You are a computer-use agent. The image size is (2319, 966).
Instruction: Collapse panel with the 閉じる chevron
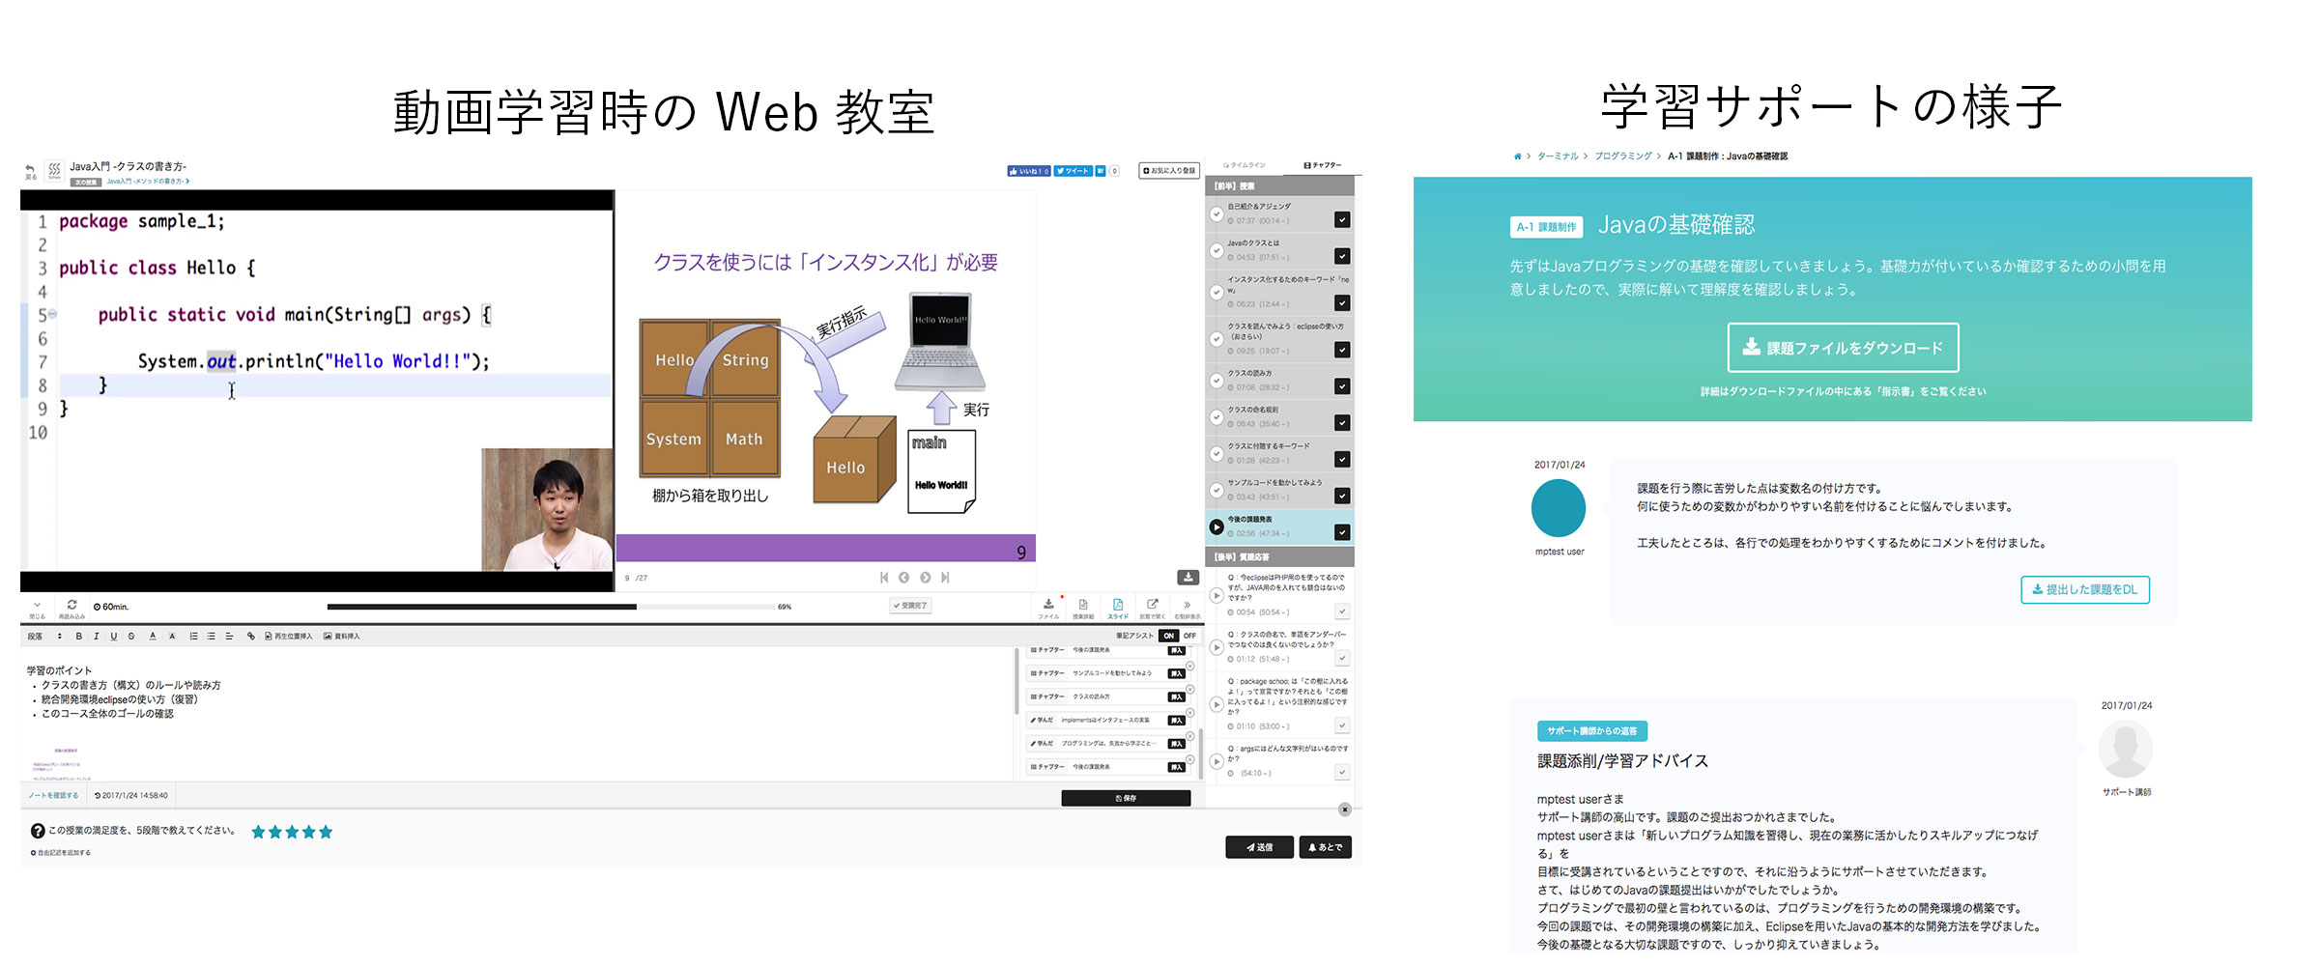click(x=37, y=609)
